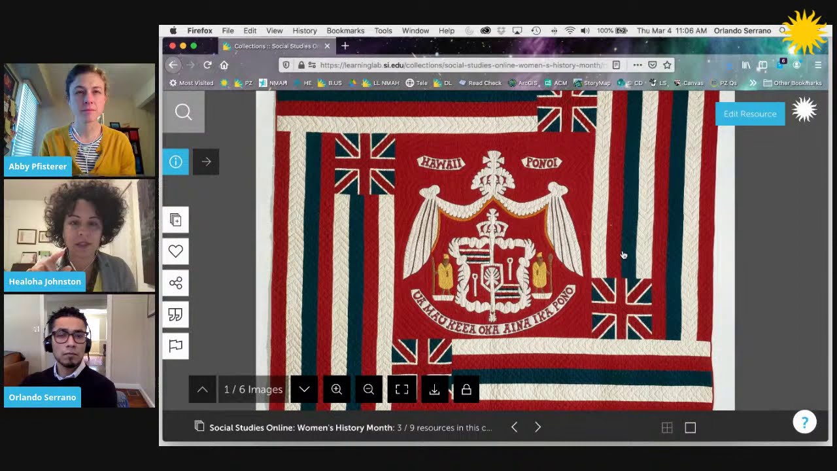Save page to Pocket icon

coord(653,65)
